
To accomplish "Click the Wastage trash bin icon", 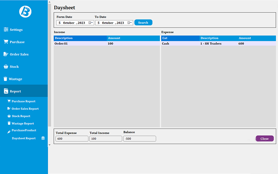I will 6,79.
